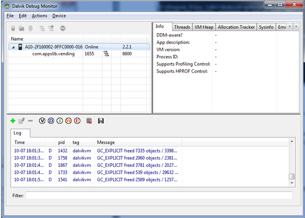Click the phone device icon in the list
Screen dimensions: 305x218
point(20,47)
